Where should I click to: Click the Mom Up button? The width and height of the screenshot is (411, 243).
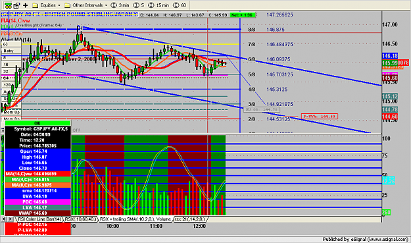[12, 112]
